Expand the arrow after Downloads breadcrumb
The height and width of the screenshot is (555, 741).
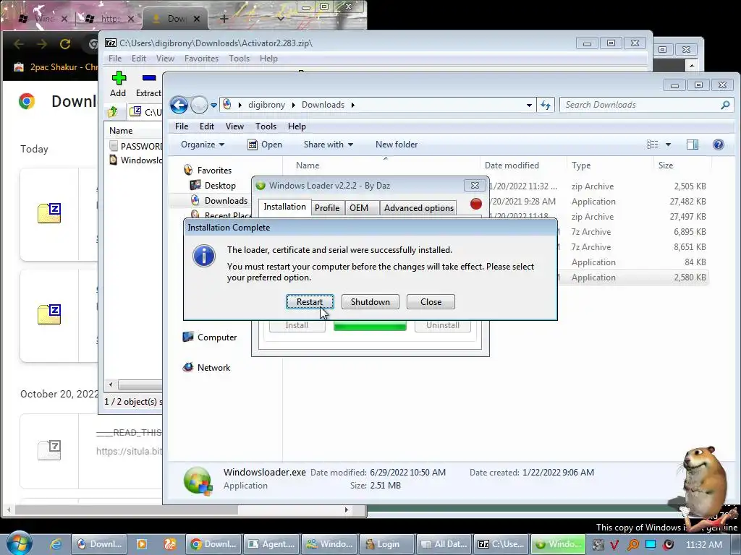352,105
